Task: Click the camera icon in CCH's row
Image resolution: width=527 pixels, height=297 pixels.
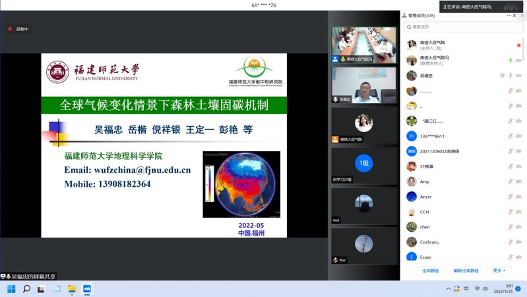Action: (519, 212)
